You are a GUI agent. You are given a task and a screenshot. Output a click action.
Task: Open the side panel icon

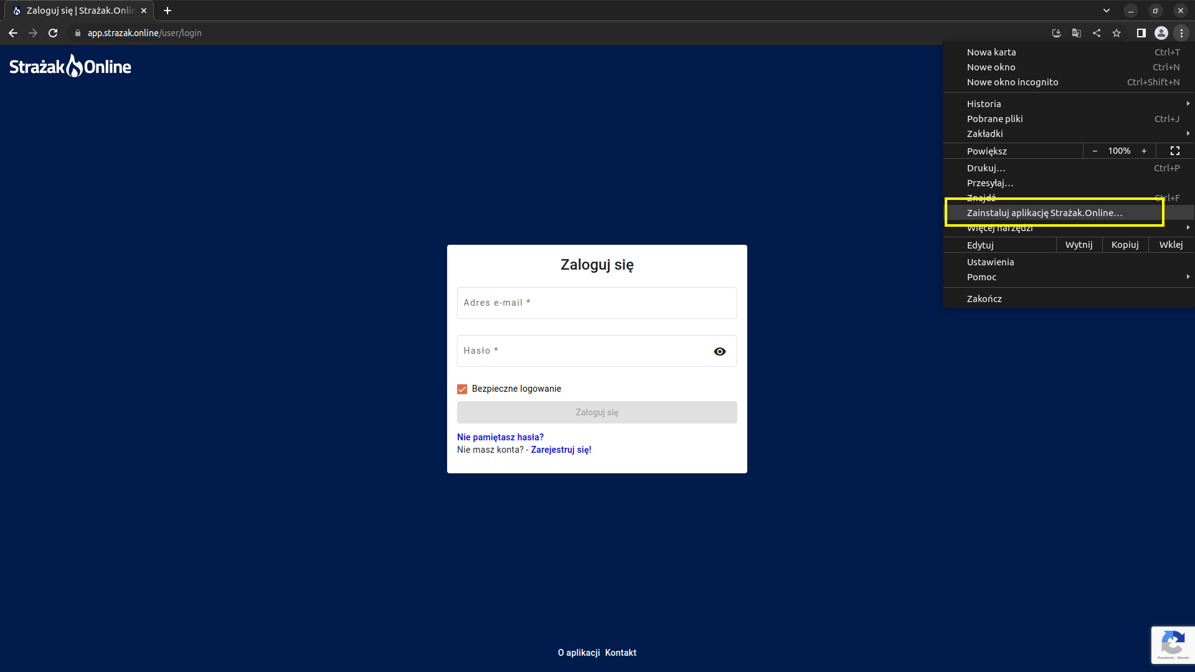(1141, 33)
